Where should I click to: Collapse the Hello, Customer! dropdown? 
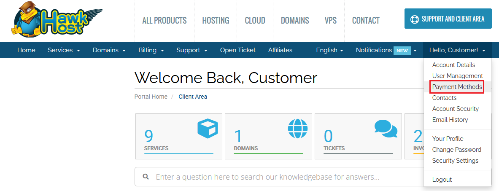pyautogui.click(x=457, y=50)
